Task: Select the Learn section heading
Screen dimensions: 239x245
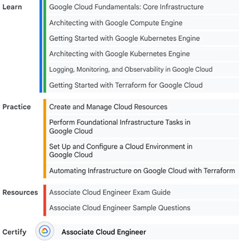Action: [12, 7]
